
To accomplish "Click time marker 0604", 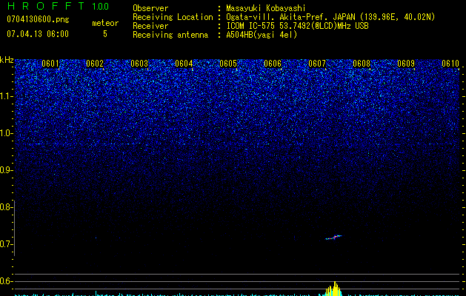I will point(184,64).
